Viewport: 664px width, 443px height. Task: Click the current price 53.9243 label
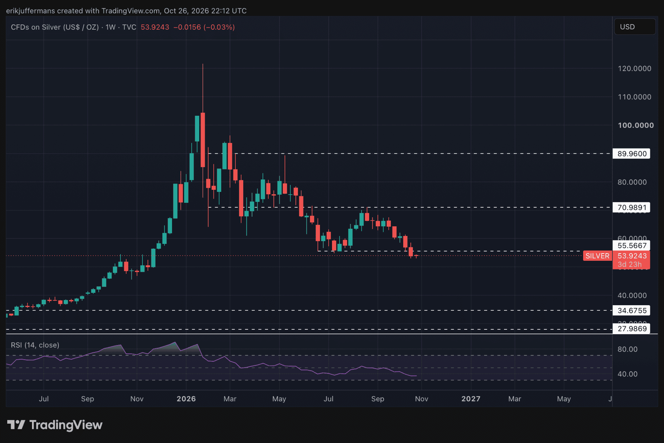pyautogui.click(x=632, y=256)
